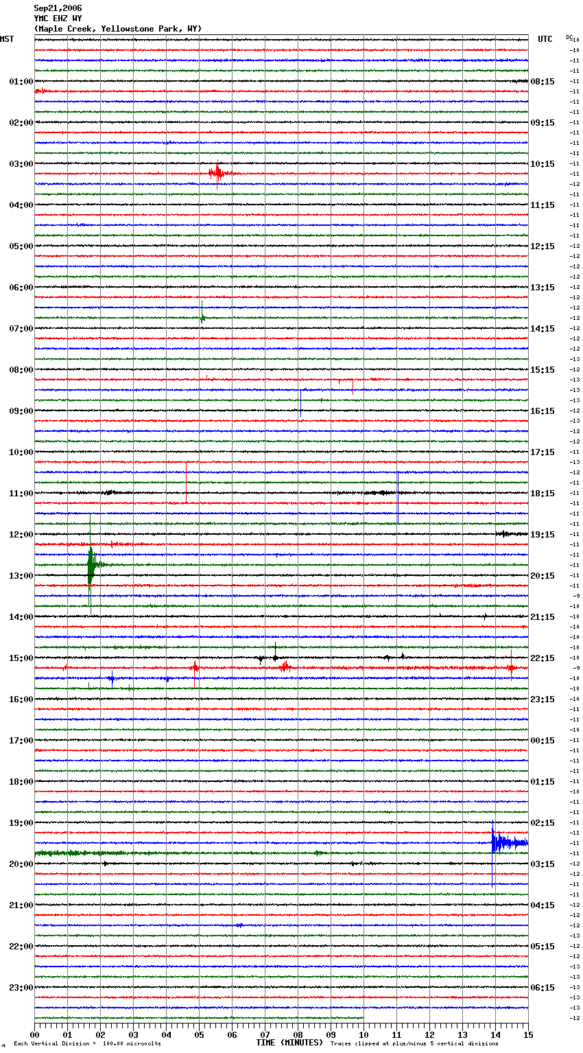583x1053 pixels.
Task: Select the 07:00 MST time label
Action: (x=21, y=329)
